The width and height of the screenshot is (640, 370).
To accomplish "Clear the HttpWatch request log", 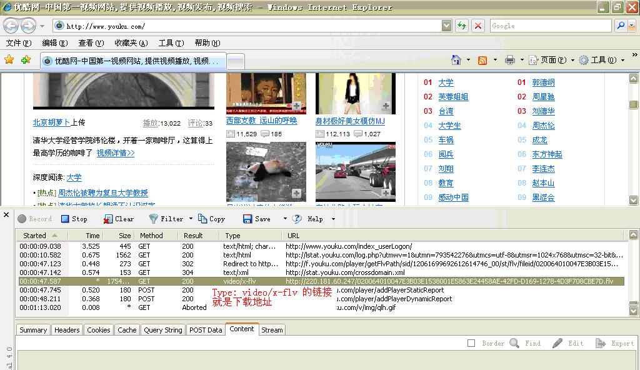I will click(118, 219).
